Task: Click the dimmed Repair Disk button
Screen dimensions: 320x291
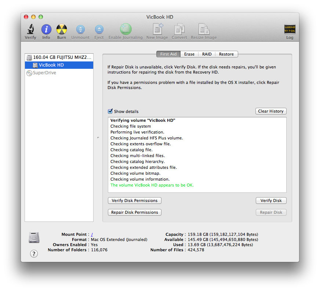Action: tap(271, 212)
